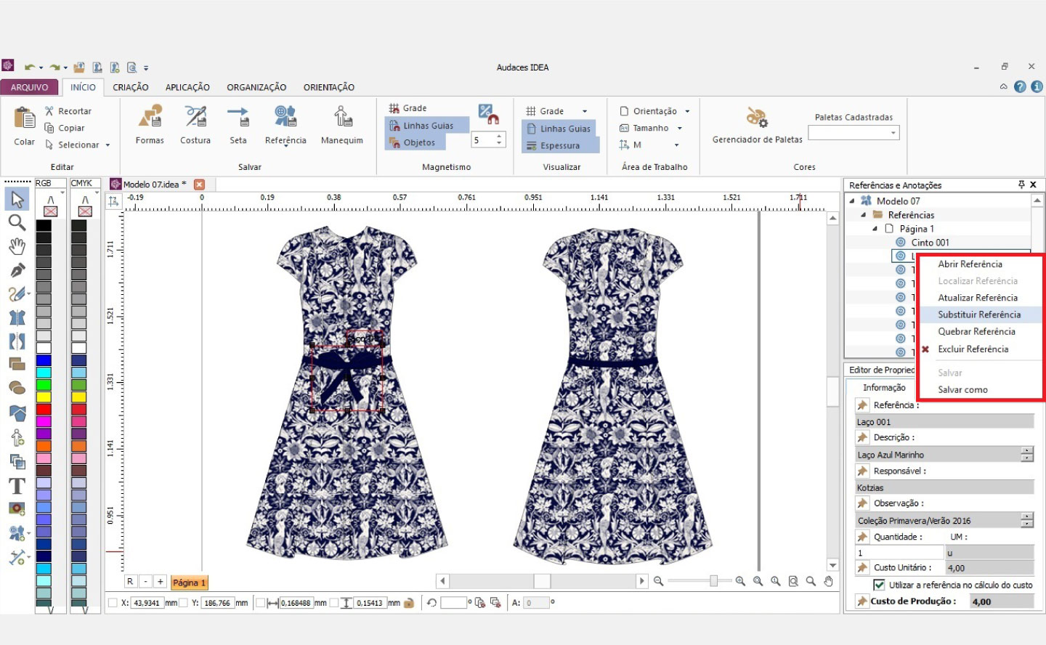Open the M units dropdown in Área de Trabalho

[x=676, y=145]
